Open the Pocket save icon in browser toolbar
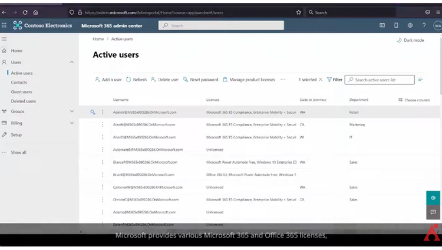442x250 pixels. 428,12
